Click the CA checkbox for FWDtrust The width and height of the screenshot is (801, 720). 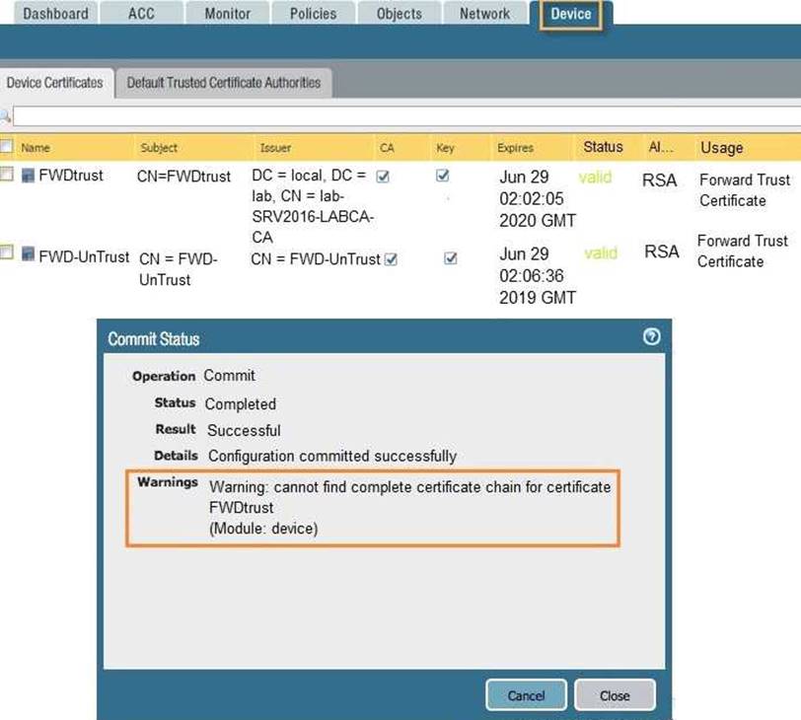383,177
